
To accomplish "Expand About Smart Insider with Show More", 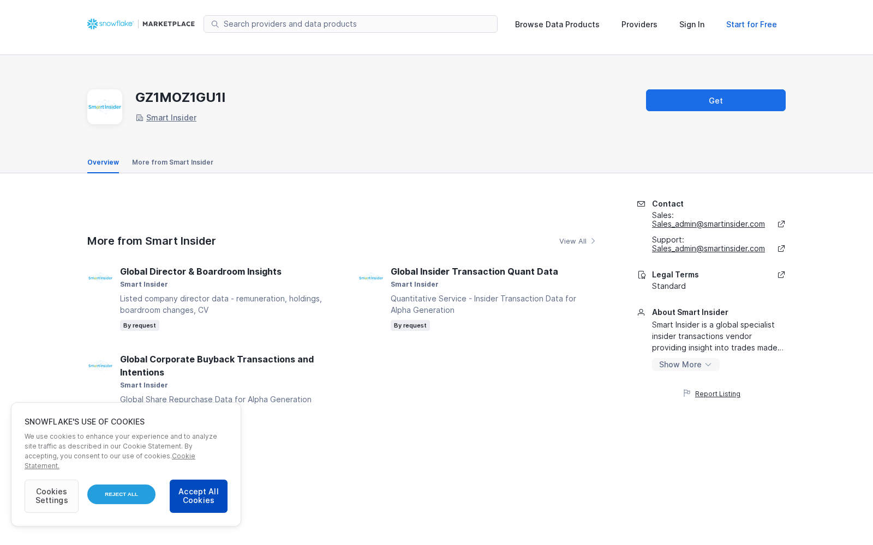I will coord(685,365).
